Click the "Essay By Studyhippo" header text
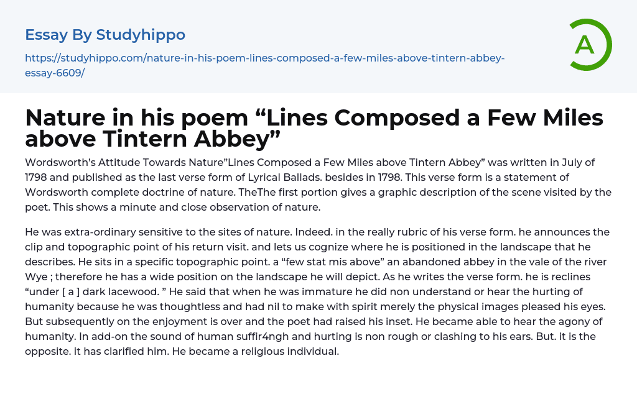This screenshot has width=637, height=394. click(105, 35)
